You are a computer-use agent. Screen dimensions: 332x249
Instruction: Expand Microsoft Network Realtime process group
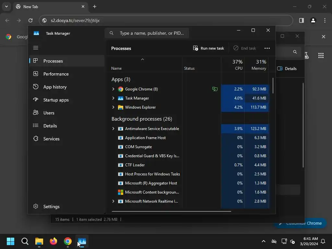(x=113, y=201)
